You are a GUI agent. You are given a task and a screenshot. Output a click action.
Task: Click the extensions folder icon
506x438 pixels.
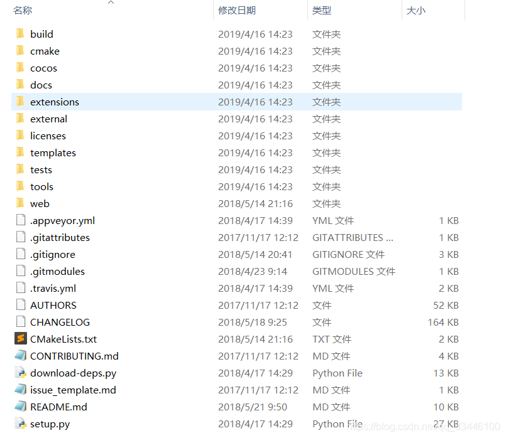coord(20,102)
